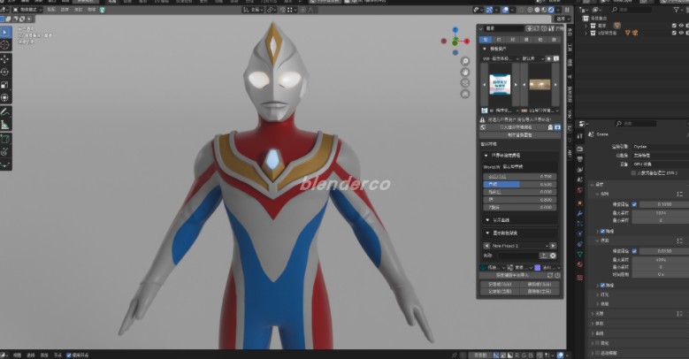Open the Object Data green triangle tab
This screenshot has width=689, height=359.
(580, 255)
